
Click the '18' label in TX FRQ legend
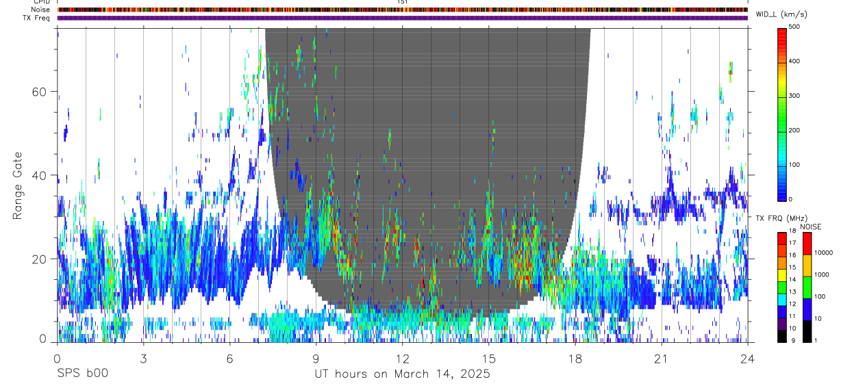click(x=793, y=231)
